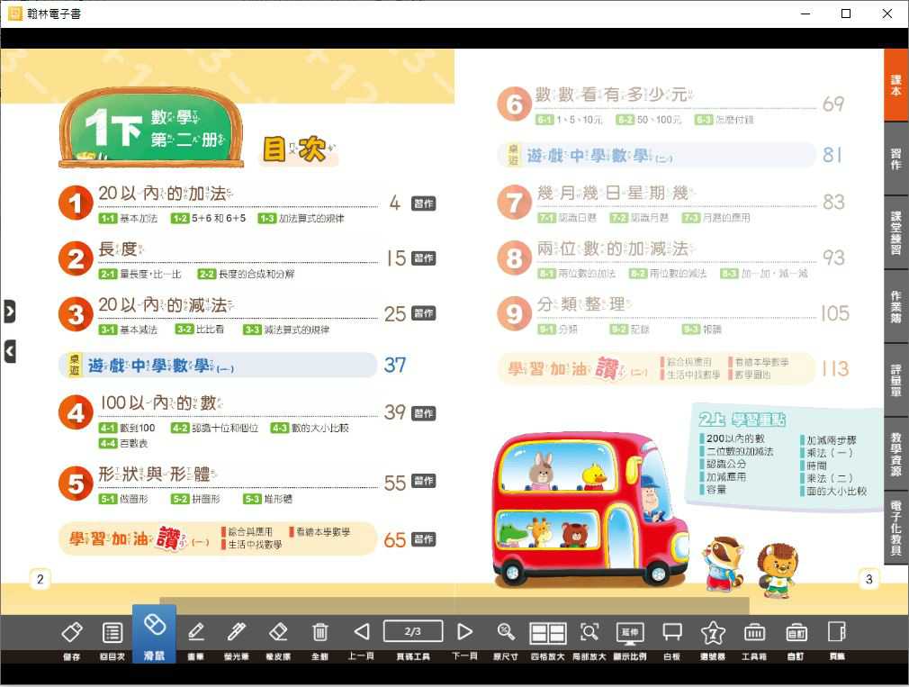Screen dimensions: 909x687
Task: Click 習作 button beside unit 3 page 25
Action: point(424,313)
